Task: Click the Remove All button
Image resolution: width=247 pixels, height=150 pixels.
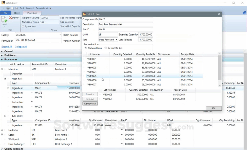Action: (x=90, y=104)
